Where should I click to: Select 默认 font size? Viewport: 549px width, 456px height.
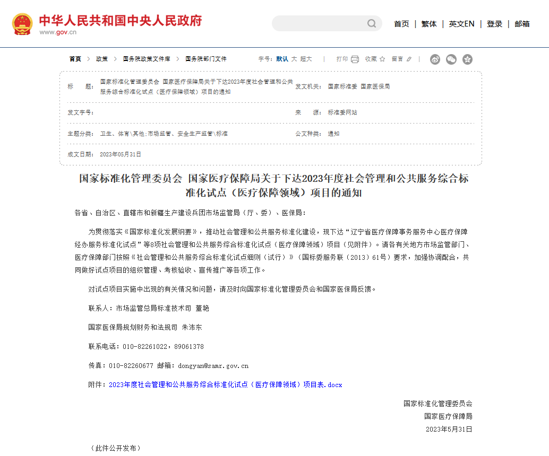click(282, 59)
